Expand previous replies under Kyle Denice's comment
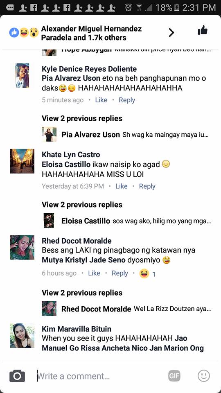This screenshot has height=393, width=221. (82, 118)
